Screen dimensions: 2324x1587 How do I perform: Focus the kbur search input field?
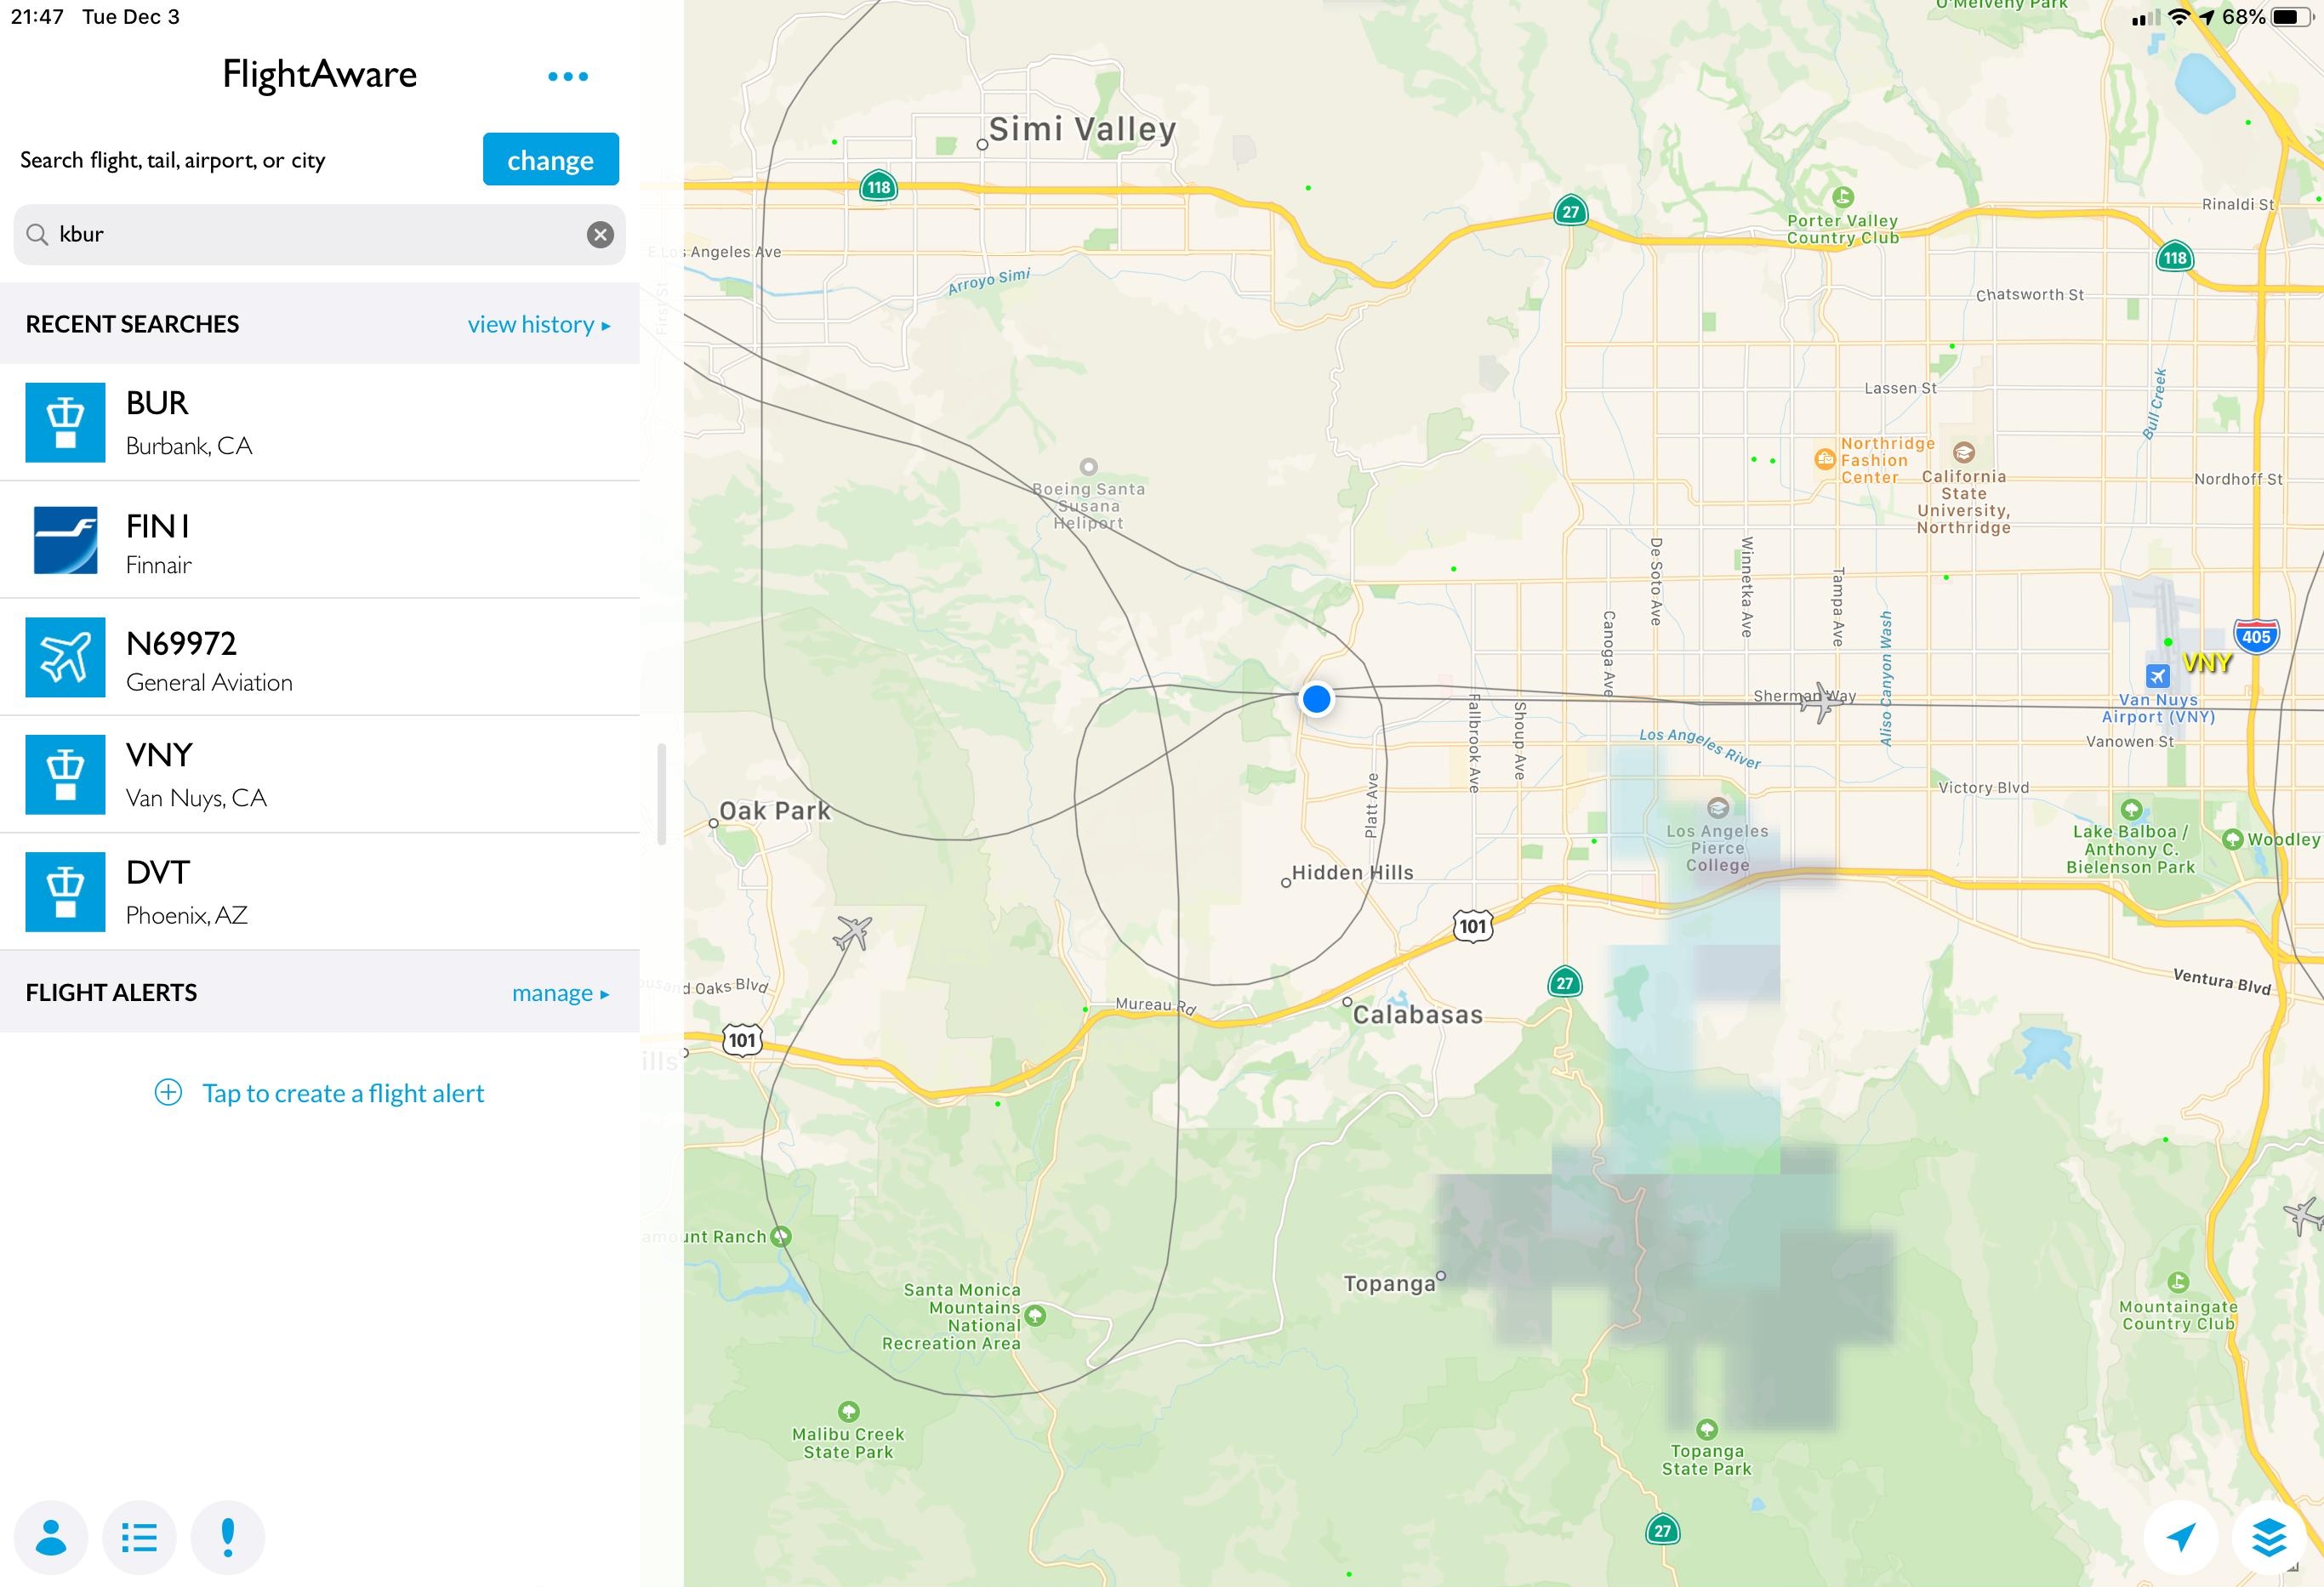click(x=310, y=235)
